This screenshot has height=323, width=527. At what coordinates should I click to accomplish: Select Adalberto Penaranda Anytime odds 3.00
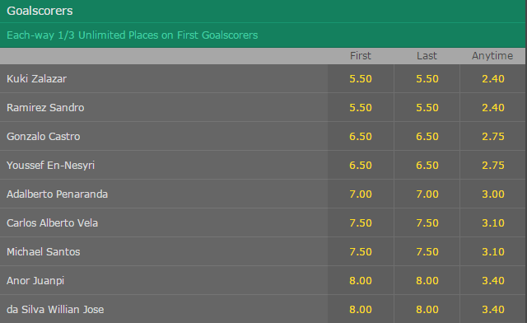click(492, 194)
